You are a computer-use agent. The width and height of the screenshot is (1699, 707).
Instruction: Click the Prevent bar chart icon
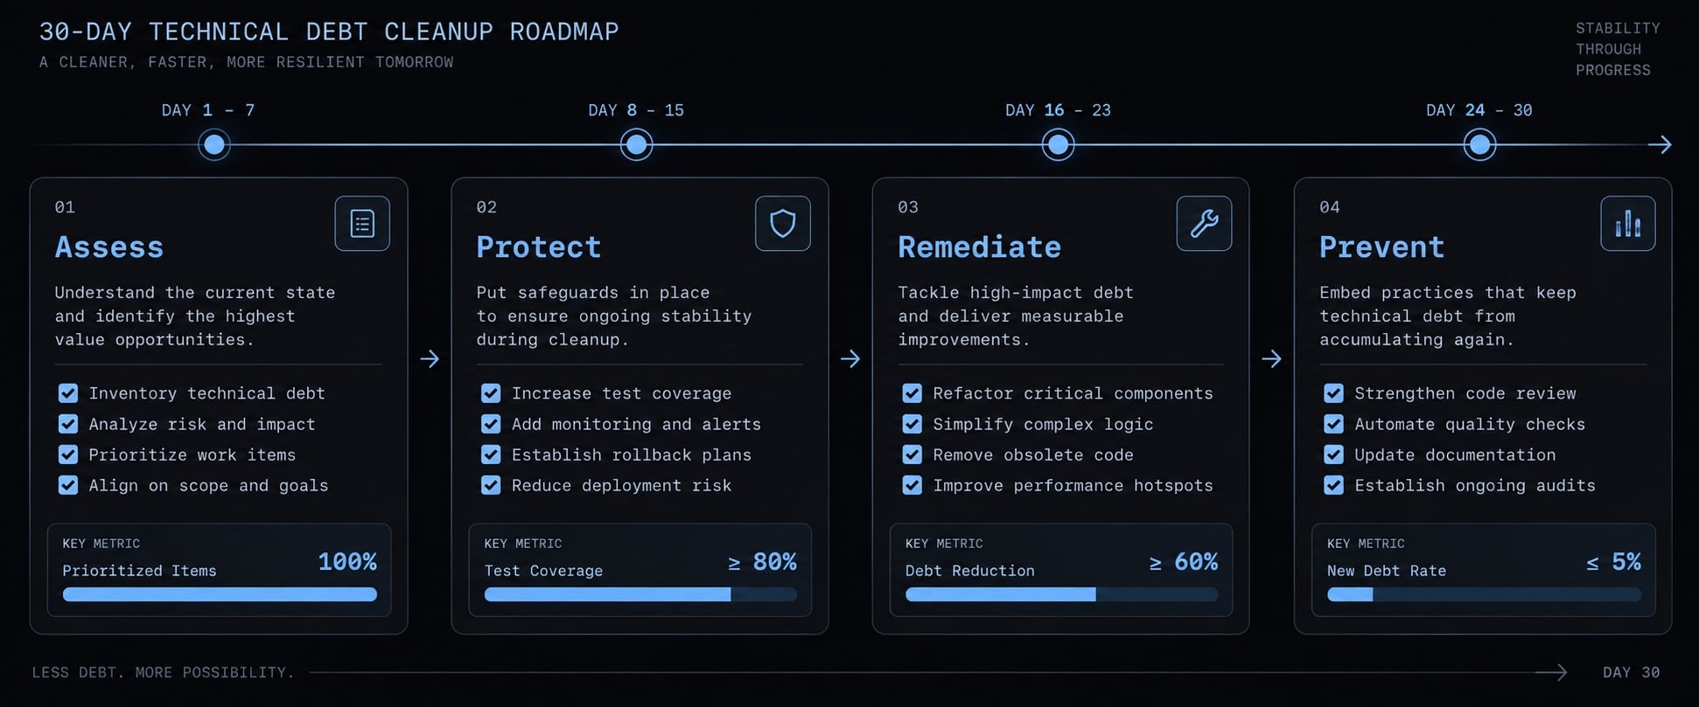pos(1628,224)
